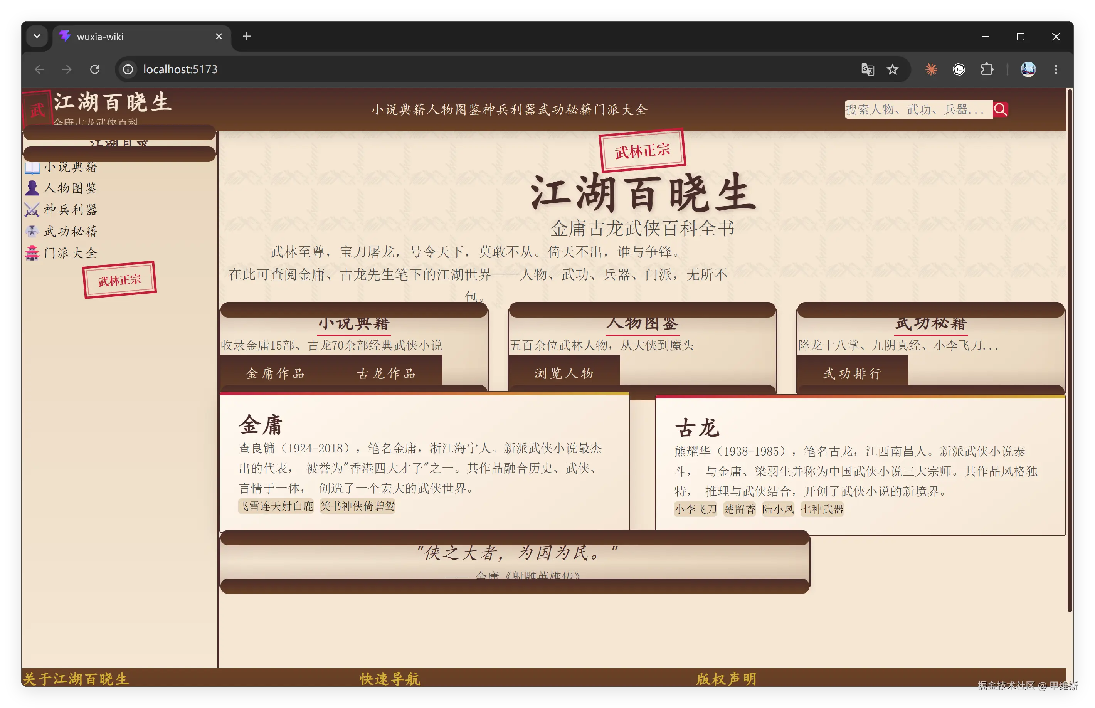
Task: Open 神兵利器 in top navigation
Action: click(510, 109)
